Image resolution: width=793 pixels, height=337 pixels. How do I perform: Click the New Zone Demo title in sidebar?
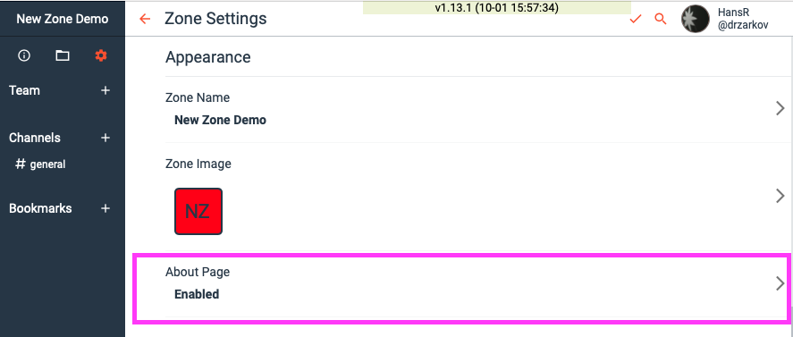point(63,20)
